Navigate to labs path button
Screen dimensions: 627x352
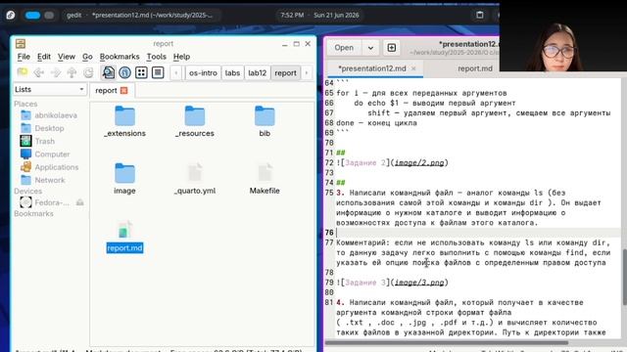tap(232, 73)
